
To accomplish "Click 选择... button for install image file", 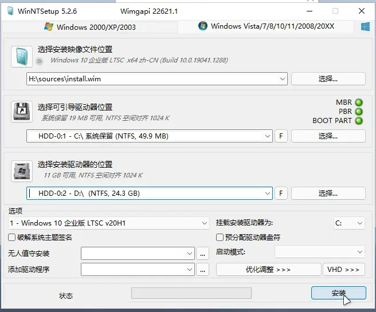I will [328, 79].
